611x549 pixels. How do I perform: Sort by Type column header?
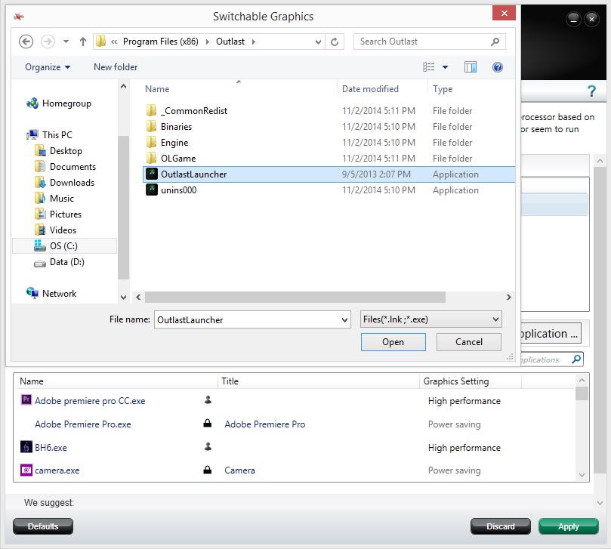pyautogui.click(x=443, y=89)
